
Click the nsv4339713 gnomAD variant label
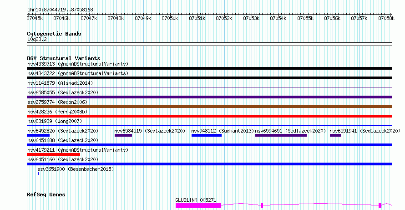(x=78, y=64)
